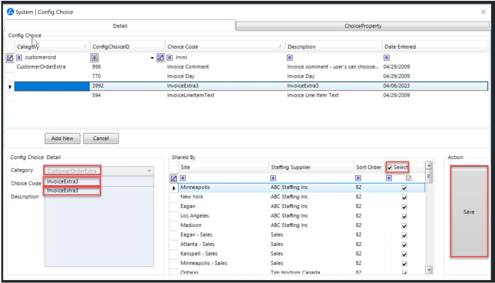
Task: Uncheck the Atlanta - Sales row checkbox
Action: click(x=404, y=245)
